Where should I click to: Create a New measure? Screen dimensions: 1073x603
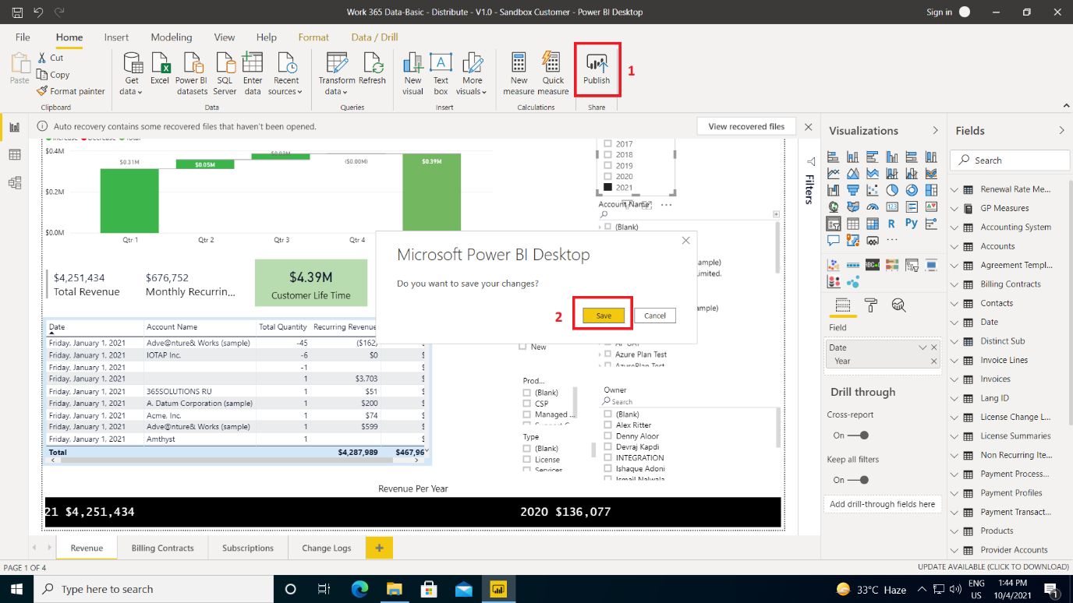pyautogui.click(x=519, y=73)
